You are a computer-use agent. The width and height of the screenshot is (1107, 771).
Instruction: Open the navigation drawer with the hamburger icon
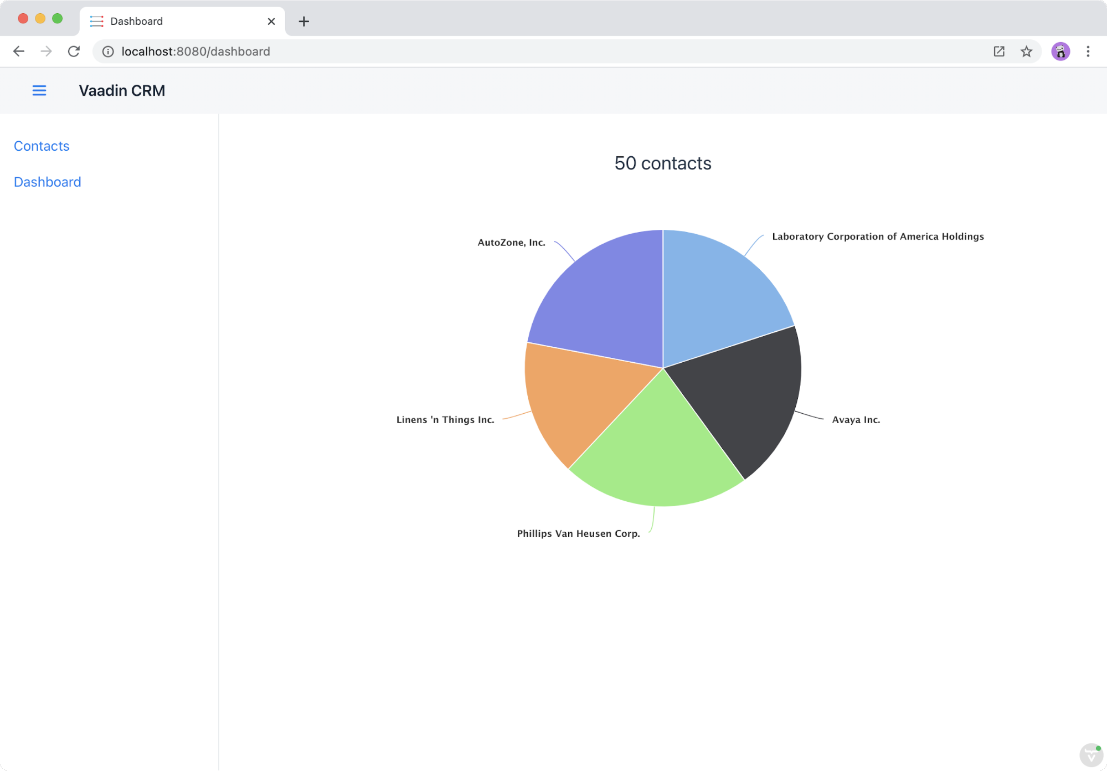[x=39, y=90]
